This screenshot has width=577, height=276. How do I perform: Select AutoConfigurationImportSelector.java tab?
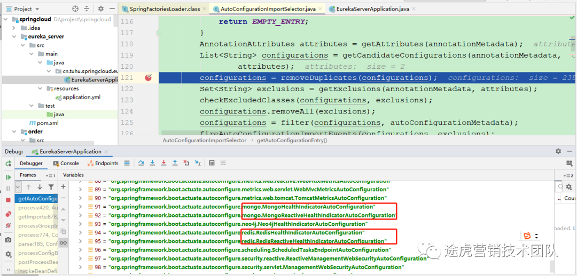268,9
